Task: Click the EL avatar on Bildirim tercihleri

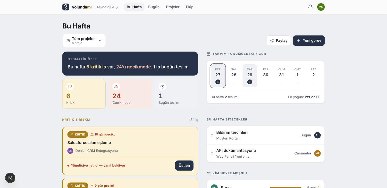Action: point(317,135)
